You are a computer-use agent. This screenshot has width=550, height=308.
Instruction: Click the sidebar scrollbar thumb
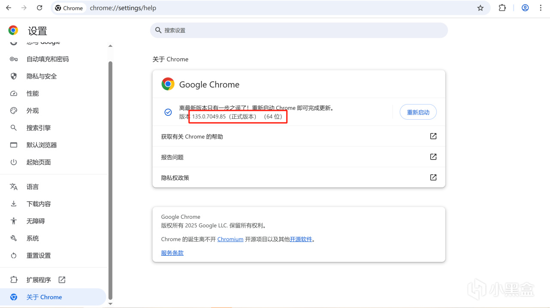pyautogui.click(x=110, y=180)
